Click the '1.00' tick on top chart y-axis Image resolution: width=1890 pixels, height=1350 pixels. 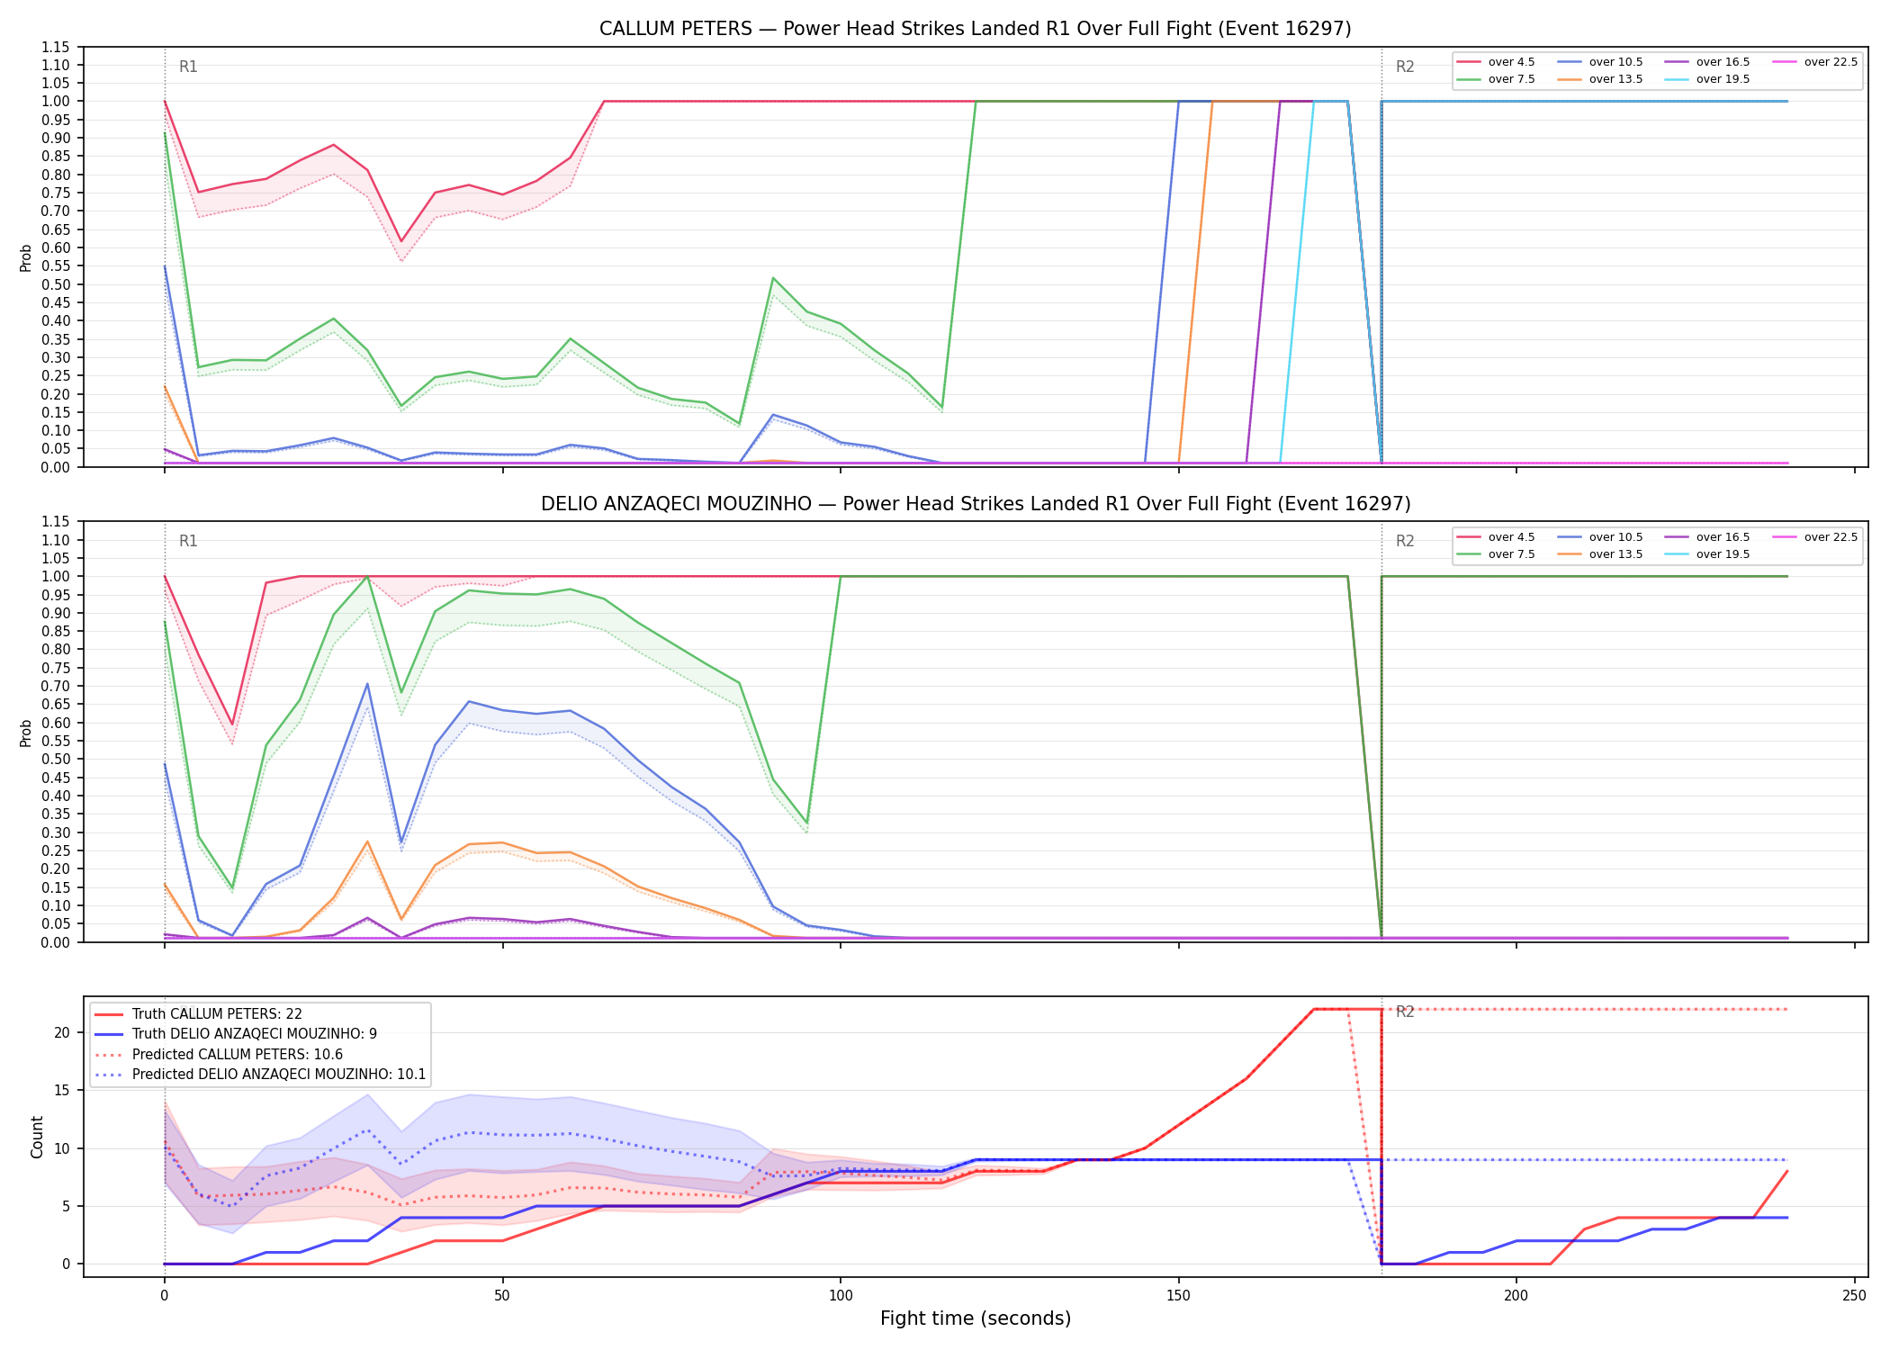click(x=56, y=102)
